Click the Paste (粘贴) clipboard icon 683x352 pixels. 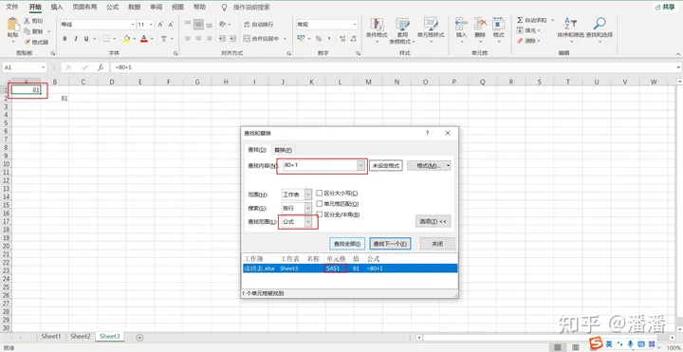tap(13, 25)
